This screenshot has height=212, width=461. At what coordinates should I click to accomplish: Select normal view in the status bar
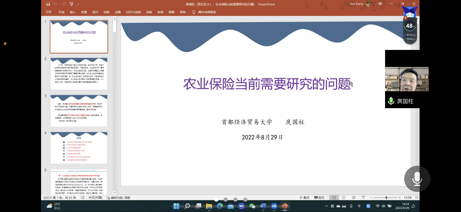click(x=334, y=198)
